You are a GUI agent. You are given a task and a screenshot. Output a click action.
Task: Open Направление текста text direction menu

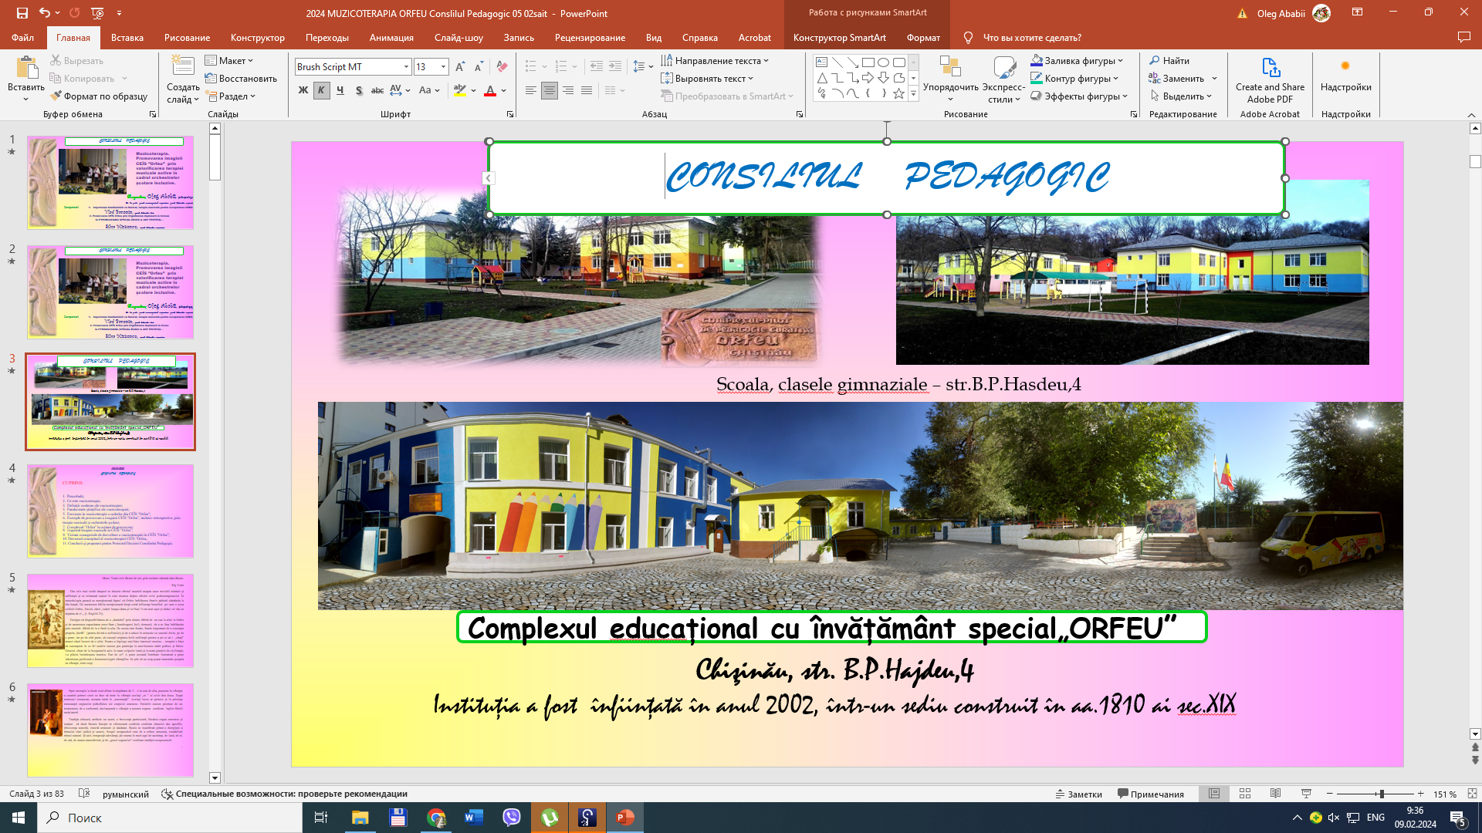point(715,60)
